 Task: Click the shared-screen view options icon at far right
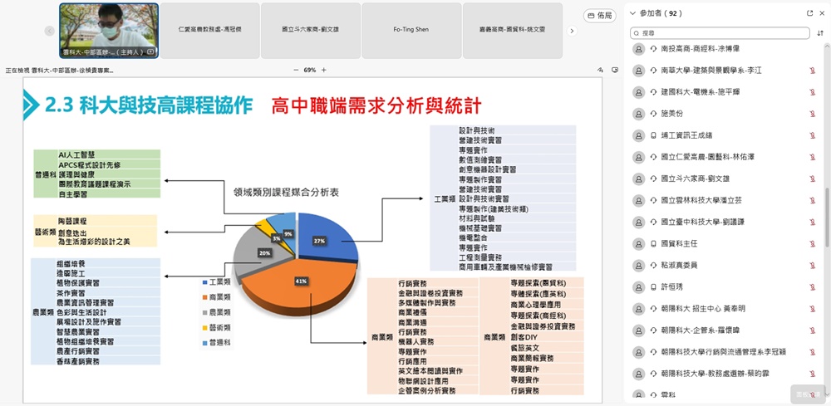(615, 70)
